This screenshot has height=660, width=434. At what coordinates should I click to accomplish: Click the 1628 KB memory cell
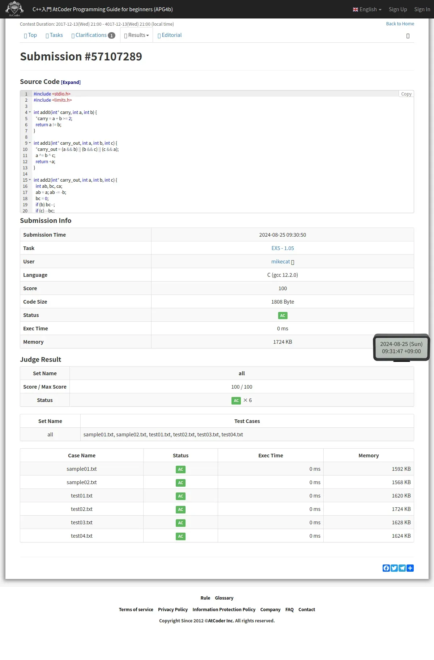coord(369,522)
